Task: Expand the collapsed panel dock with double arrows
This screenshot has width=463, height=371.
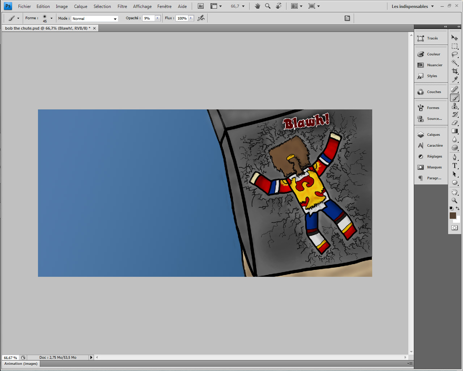Action: 446,26
